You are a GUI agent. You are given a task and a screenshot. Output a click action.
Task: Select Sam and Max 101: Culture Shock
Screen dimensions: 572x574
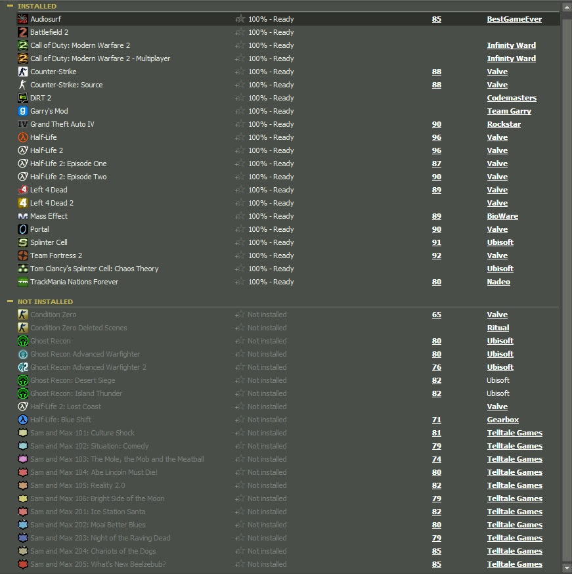(x=82, y=433)
